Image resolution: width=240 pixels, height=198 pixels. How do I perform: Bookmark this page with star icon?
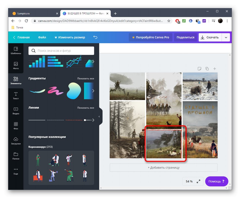pyautogui.click(x=169, y=21)
